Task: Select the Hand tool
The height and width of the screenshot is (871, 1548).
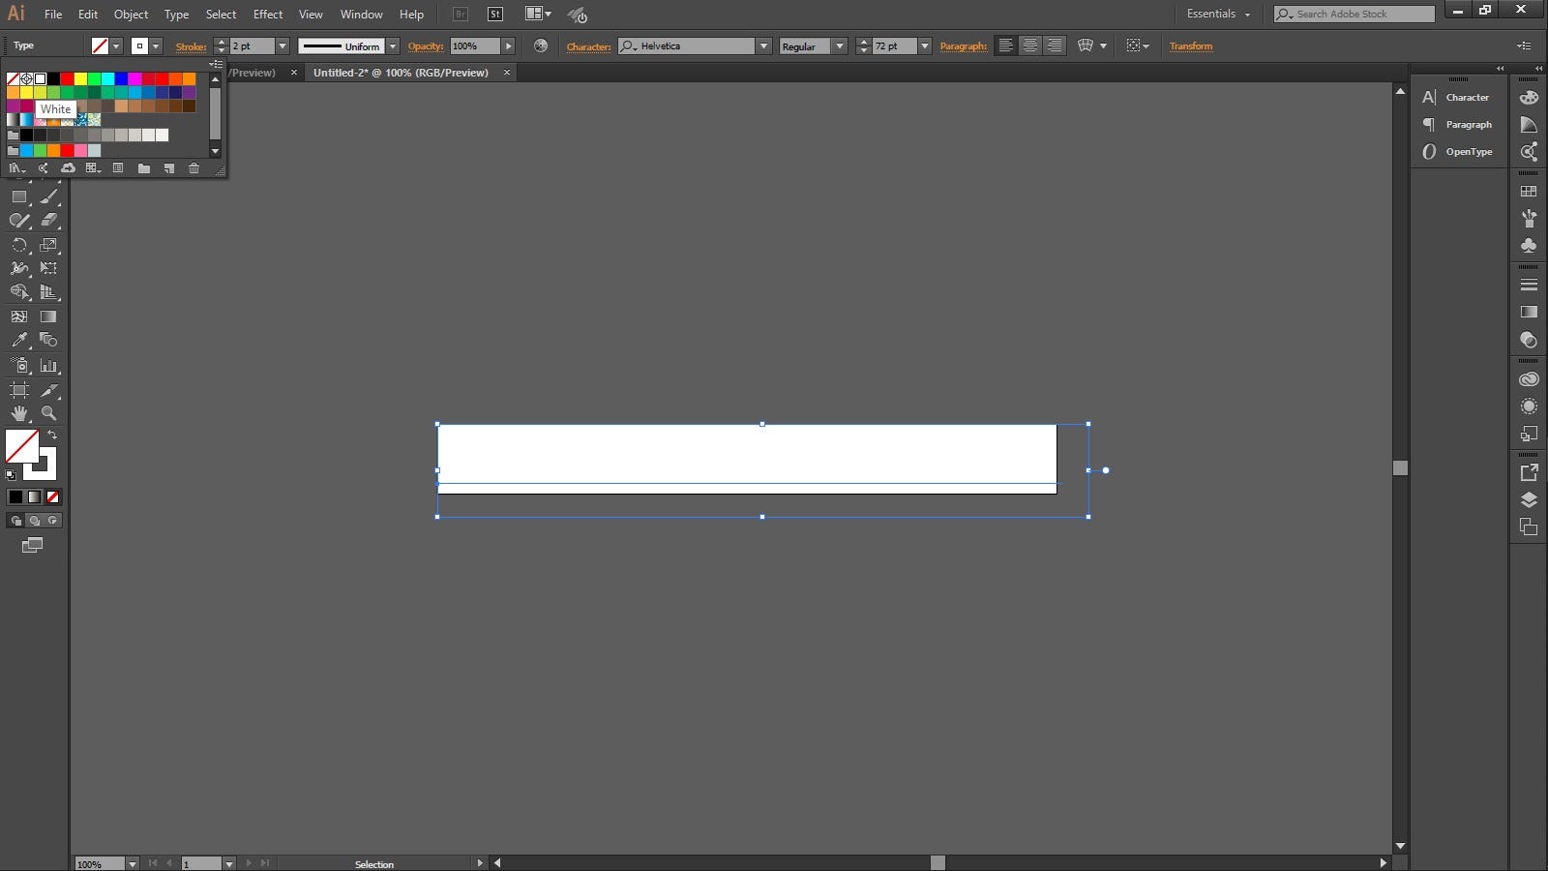Action: tap(19, 411)
